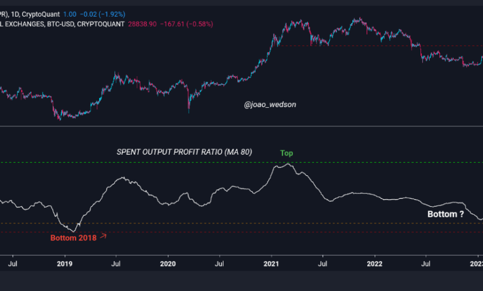Click the green dashed line near Top
483x291 pixels.
[186, 162]
